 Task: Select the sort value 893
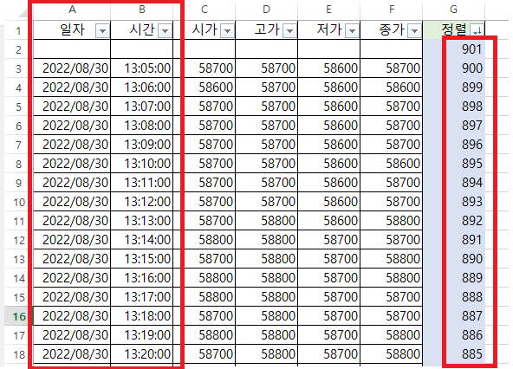(x=454, y=202)
